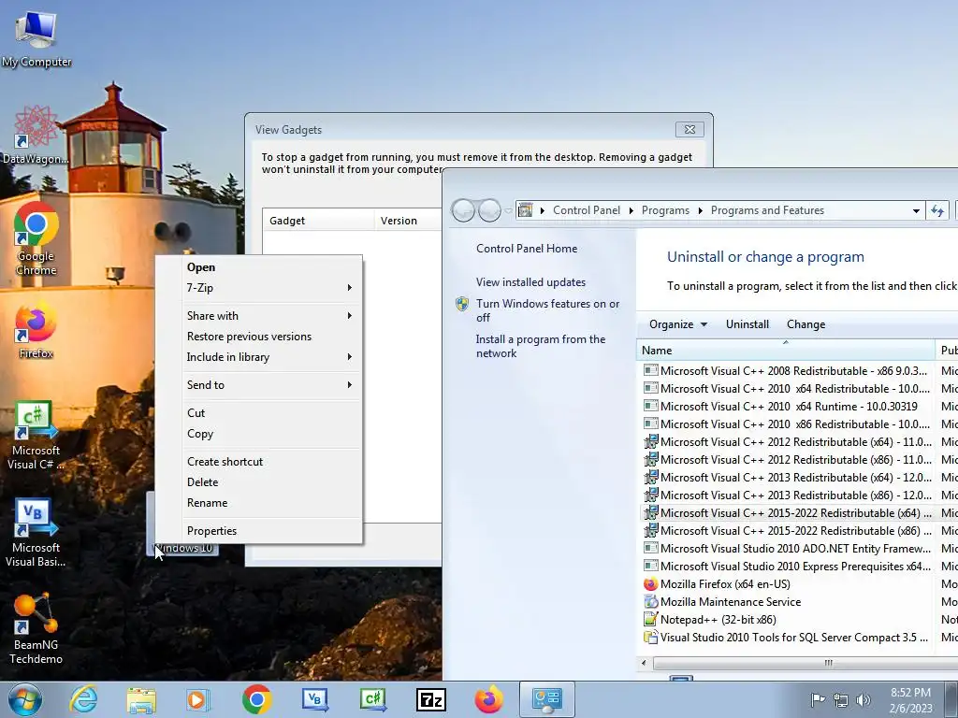Viewport: 958px width, 718px height.
Task: Open the DataWagon desktop shortcut
Action: (x=36, y=135)
